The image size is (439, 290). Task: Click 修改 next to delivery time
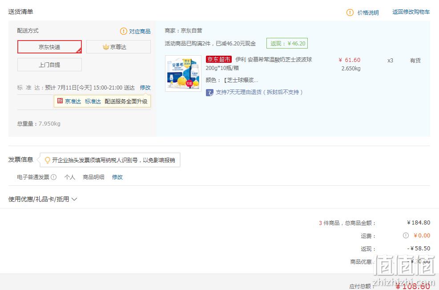pyautogui.click(x=145, y=87)
